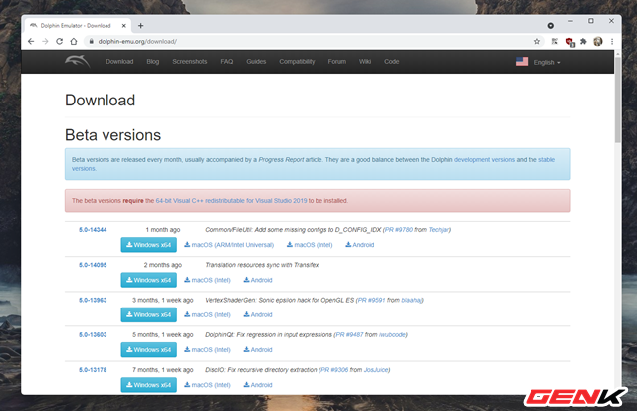The image size is (637, 411).
Task: Select the Dolphin Emulator - Download tab
Action: coord(78,26)
